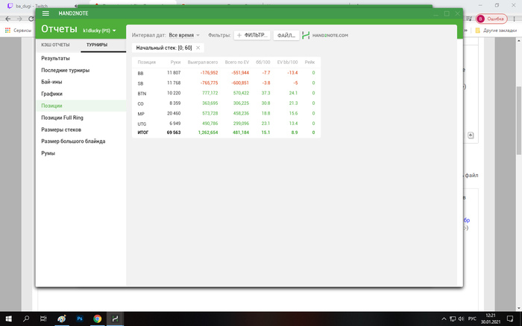Sort by the 'EV bb/100' column header
The width and height of the screenshot is (522, 326).
[287, 62]
